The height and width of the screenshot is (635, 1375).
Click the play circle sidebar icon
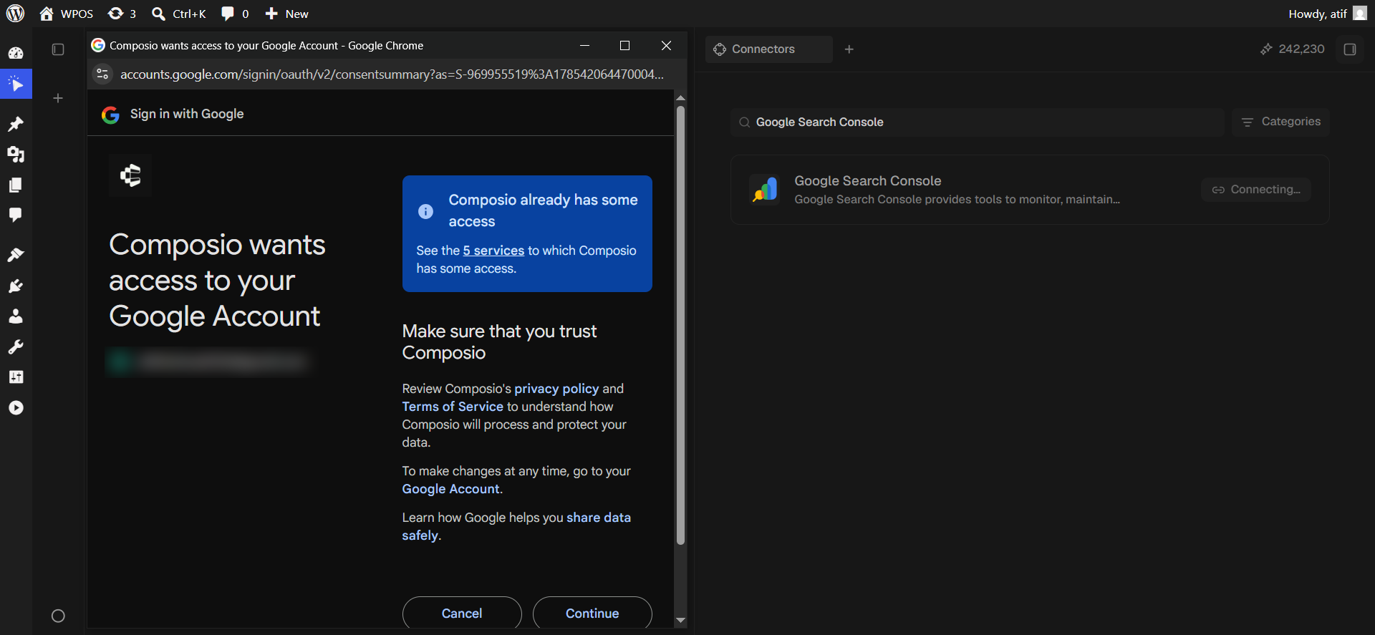tap(16, 408)
